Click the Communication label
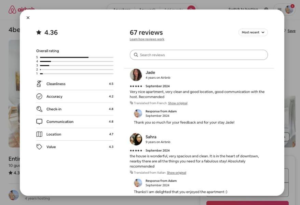 pyautogui.click(x=60, y=122)
